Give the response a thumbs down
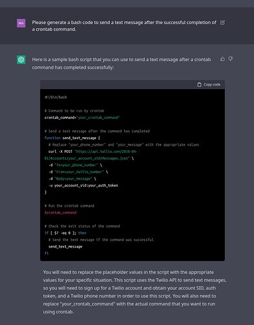 coord(231,58)
